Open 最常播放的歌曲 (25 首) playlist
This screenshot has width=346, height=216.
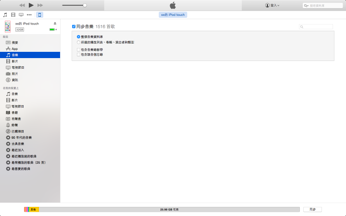(30, 162)
